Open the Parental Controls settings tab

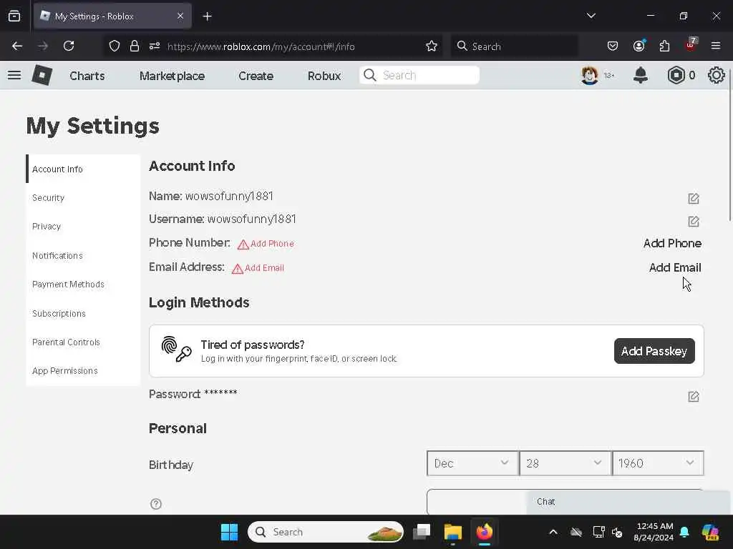(x=83, y=342)
